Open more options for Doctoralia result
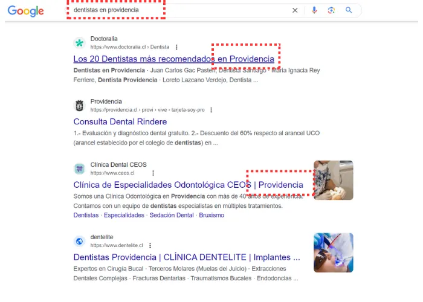This screenshot has width=423, height=302. coord(176,47)
